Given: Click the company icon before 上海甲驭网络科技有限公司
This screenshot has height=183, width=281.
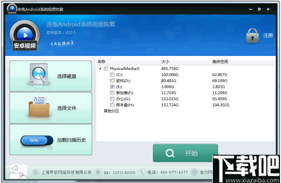Looking at the screenshot, I should [x=36, y=172].
